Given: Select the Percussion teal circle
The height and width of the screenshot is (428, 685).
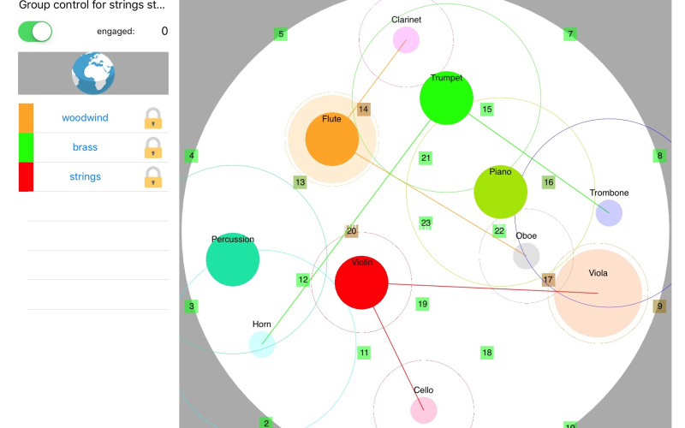Looking at the screenshot, I should click(x=233, y=259).
